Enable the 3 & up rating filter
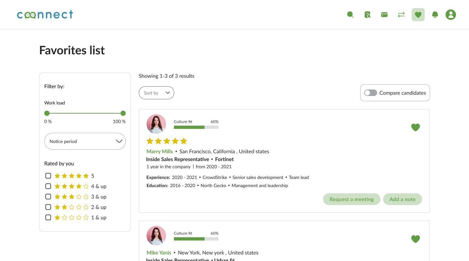469x261 pixels. click(48, 197)
